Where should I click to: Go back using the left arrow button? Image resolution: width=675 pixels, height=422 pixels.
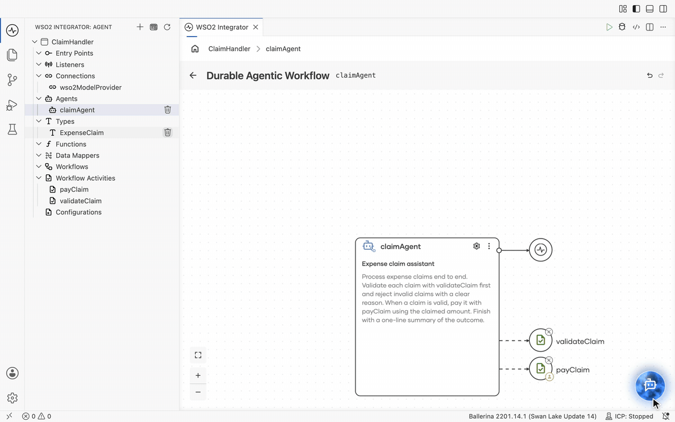[193, 75]
